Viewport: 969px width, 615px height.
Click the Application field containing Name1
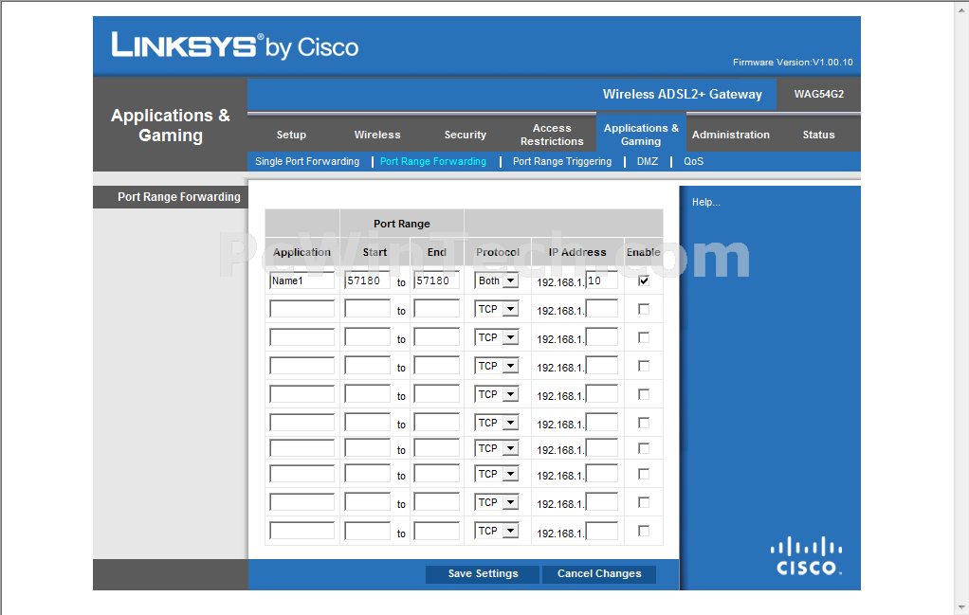(x=302, y=280)
